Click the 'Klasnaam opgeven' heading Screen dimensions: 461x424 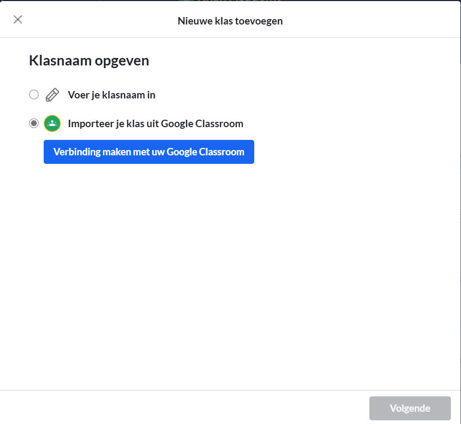tap(89, 61)
